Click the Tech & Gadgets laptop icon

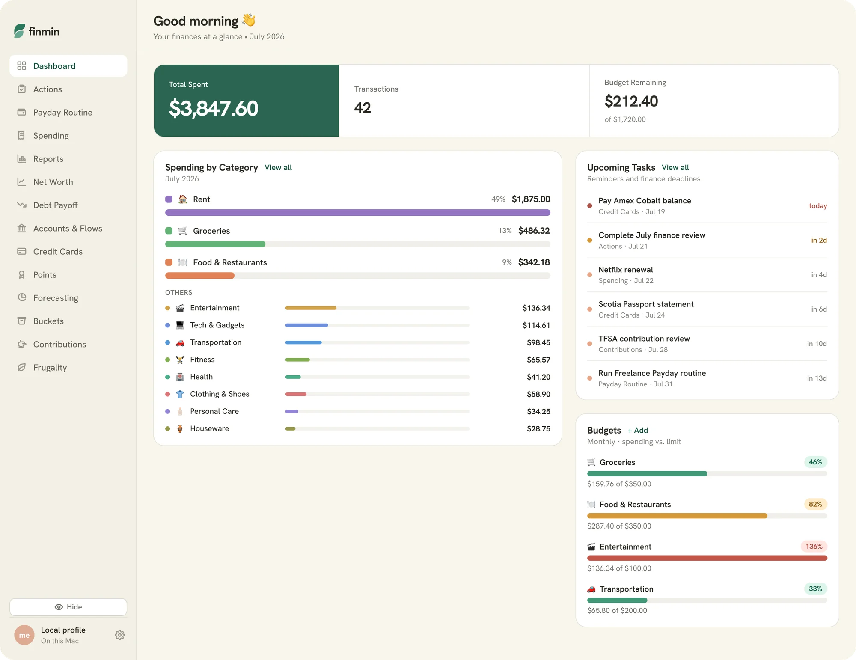click(x=180, y=325)
